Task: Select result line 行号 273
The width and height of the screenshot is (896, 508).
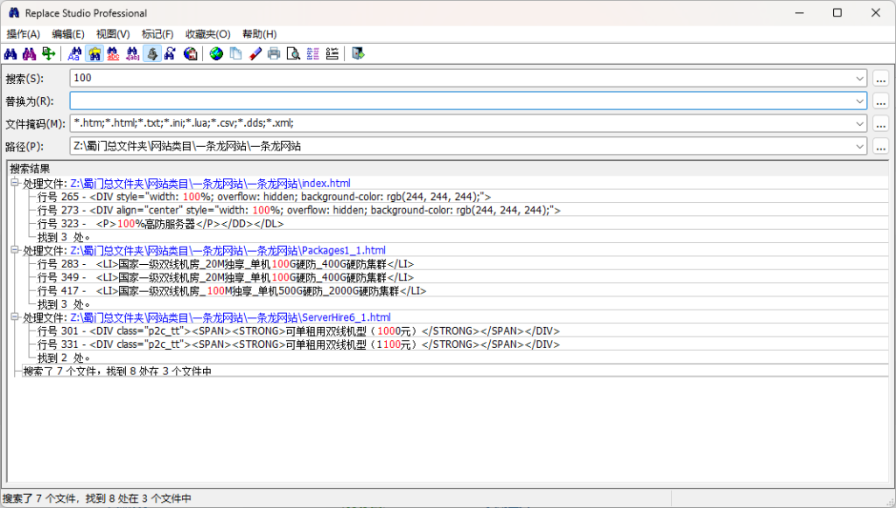Action: (x=299, y=210)
